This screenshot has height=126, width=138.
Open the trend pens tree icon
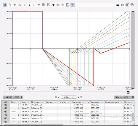(x=10, y=5)
